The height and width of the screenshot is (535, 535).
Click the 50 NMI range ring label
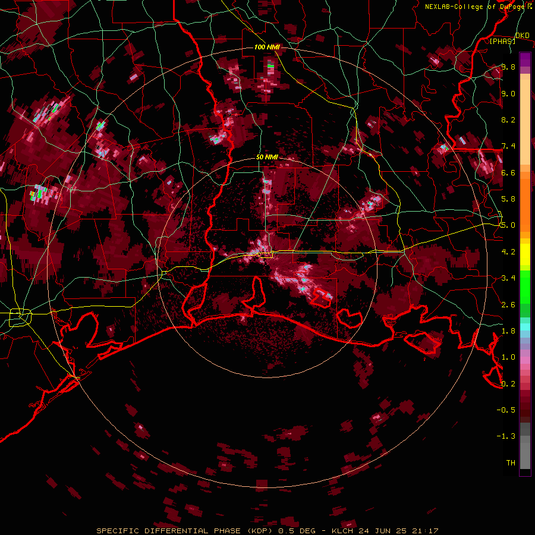(267, 158)
